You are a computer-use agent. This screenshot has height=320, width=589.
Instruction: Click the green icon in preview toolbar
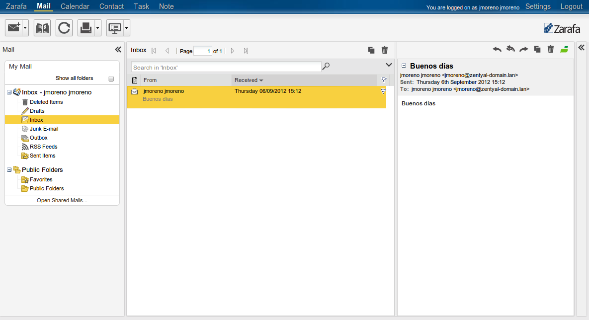tap(564, 49)
